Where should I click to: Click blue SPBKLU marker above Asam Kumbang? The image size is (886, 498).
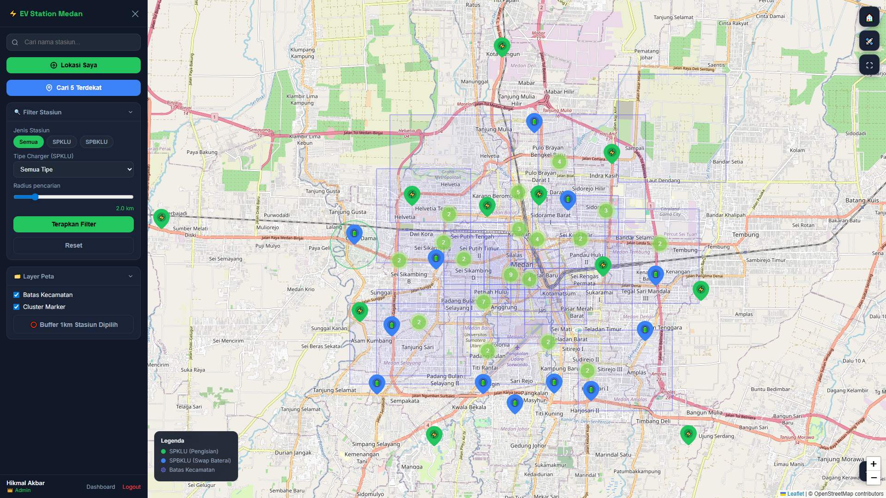point(392,326)
